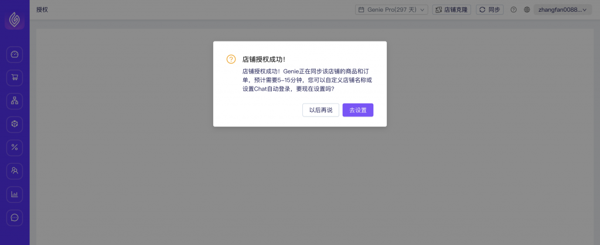Screen dimensions: 600x245
Task: Click the Genie logo icon in sidebar
Action: click(15, 19)
